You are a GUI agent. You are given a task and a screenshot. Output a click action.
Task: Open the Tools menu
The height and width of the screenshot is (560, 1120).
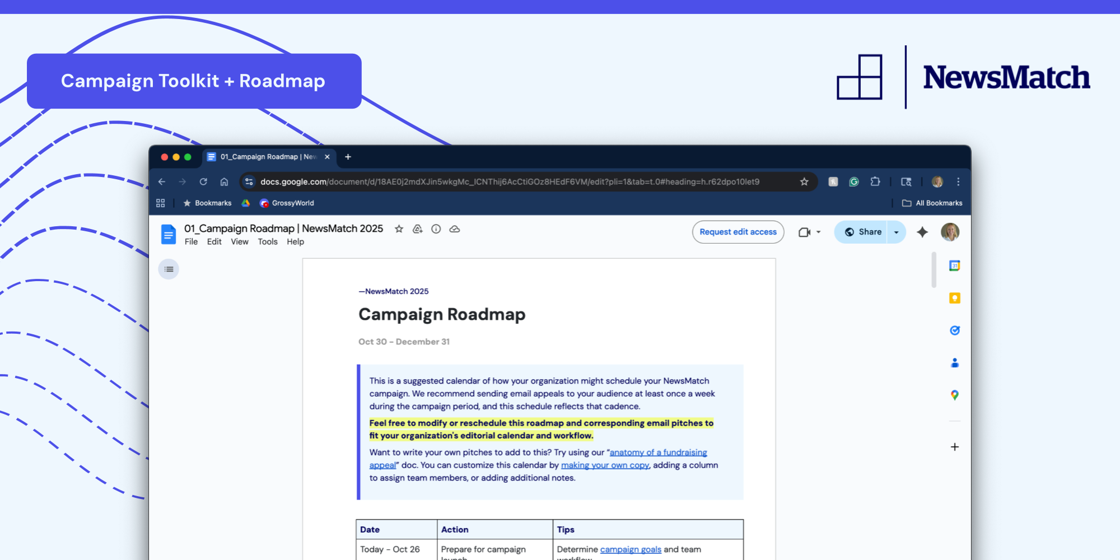click(268, 242)
